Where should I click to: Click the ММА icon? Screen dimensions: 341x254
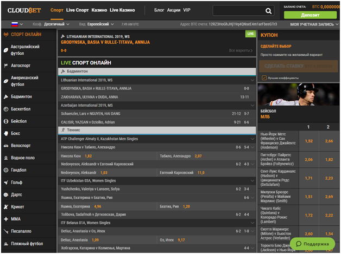click(x=6, y=219)
